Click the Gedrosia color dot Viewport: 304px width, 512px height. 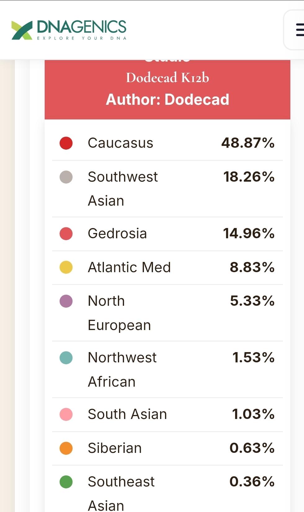pyautogui.click(x=66, y=234)
